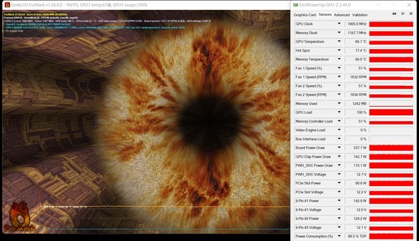Screen dimensions: 419x241
Task: Click the FurMark flame icon in title bar
Action: pyautogui.click(x=7, y=5)
